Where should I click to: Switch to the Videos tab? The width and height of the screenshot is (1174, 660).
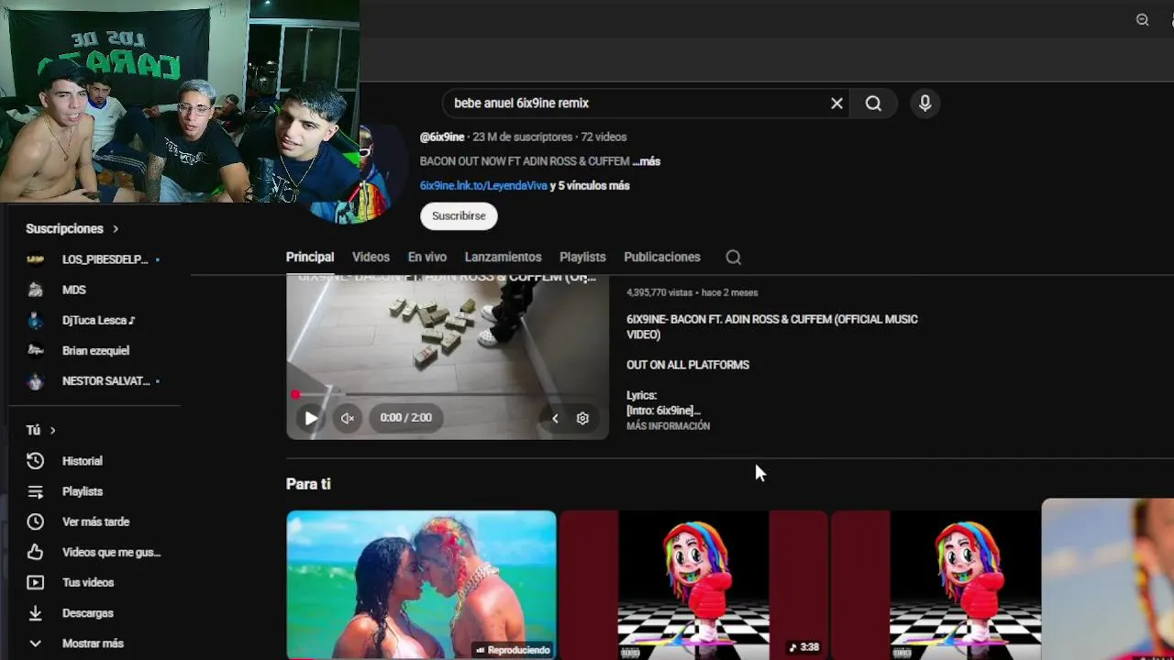pyautogui.click(x=371, y=258)
